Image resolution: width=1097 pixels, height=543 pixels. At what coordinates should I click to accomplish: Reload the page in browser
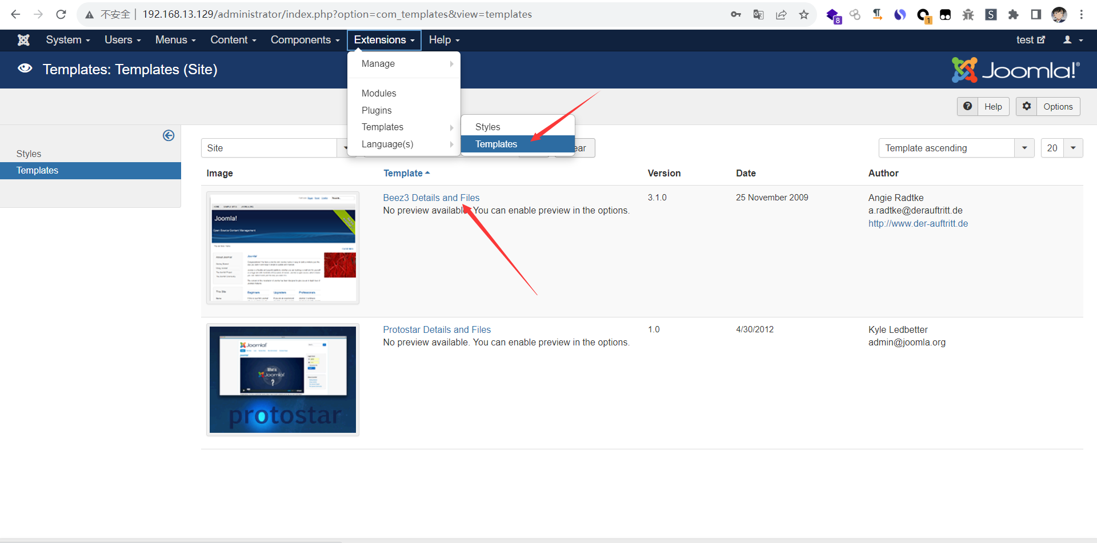61,15
